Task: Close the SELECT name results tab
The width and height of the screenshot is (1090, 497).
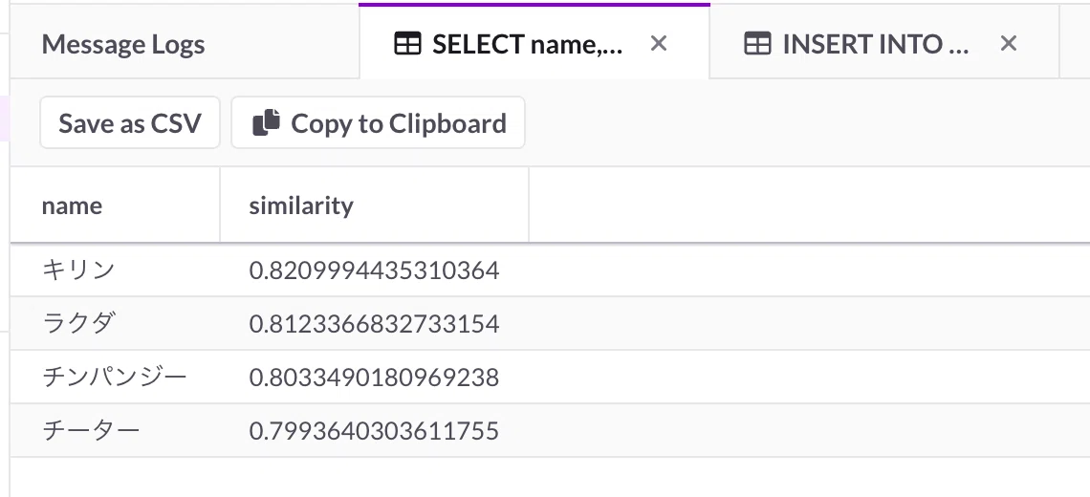Action: coord(659,44)
